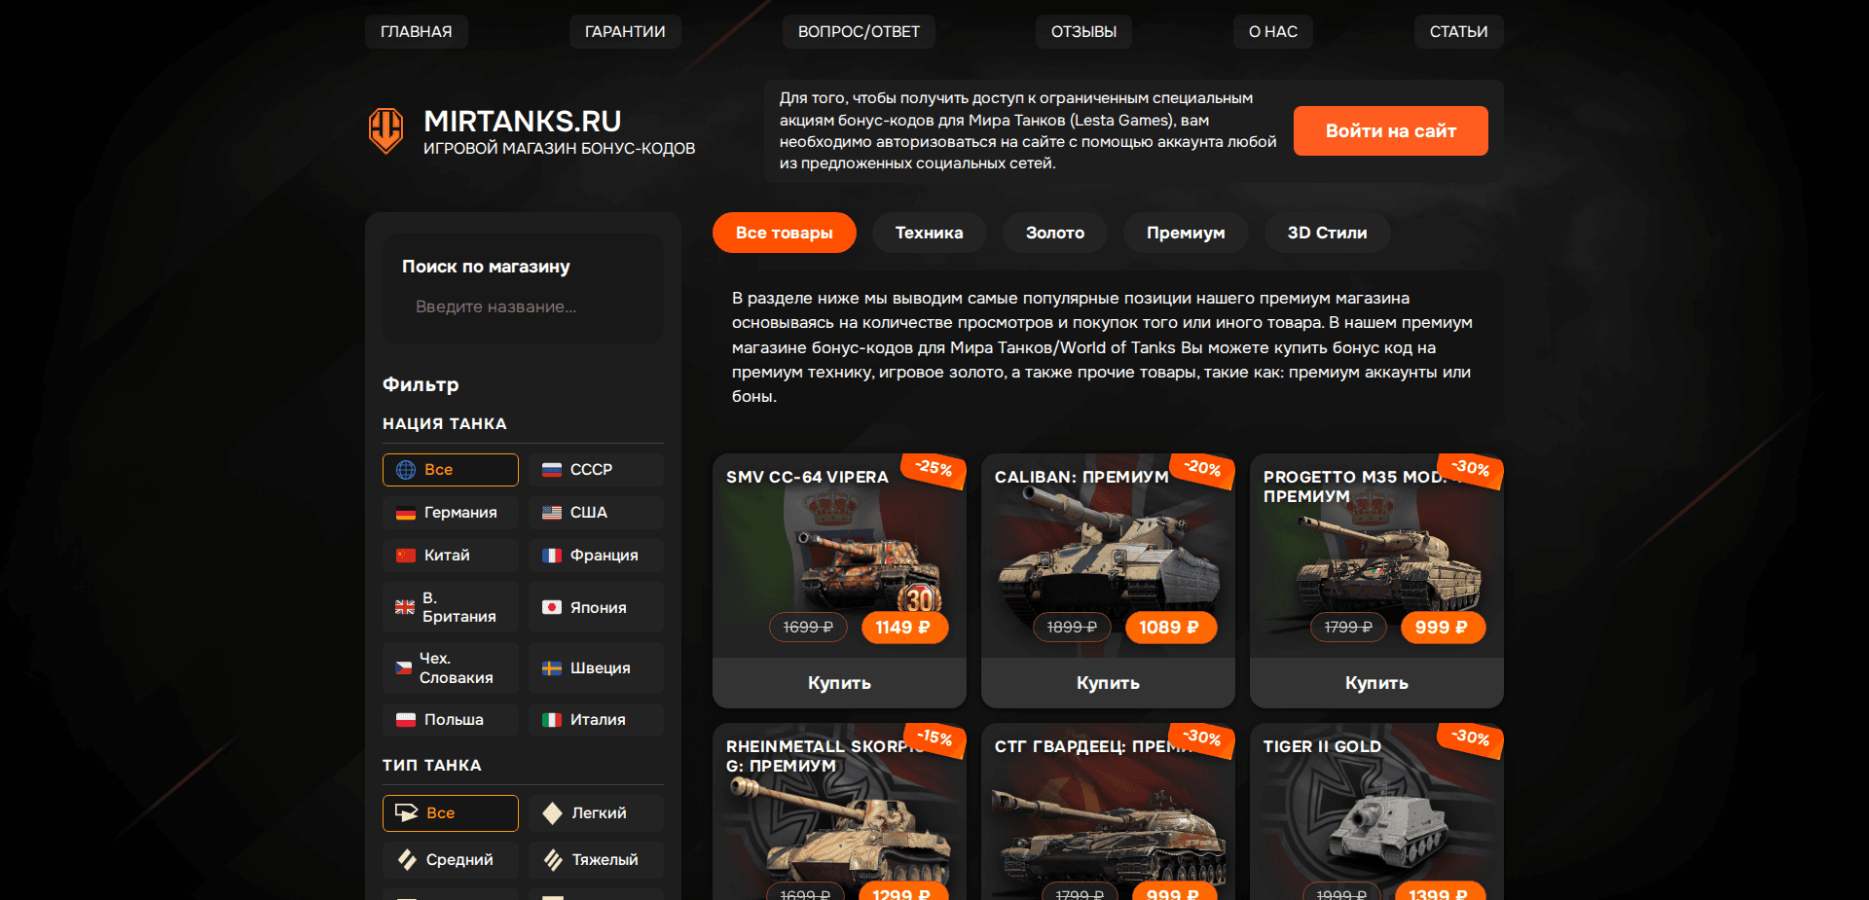
Task: Click the MIRTANKS.RU site title
Action: click(x=523, y=122)
